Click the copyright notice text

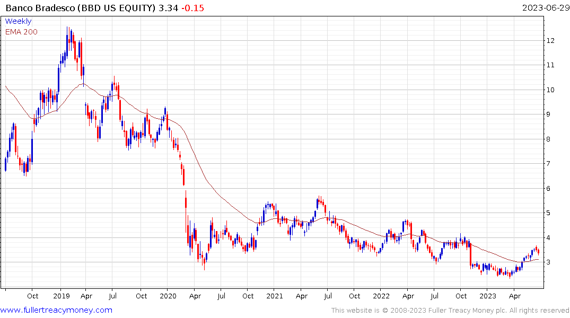pos(450,311)
